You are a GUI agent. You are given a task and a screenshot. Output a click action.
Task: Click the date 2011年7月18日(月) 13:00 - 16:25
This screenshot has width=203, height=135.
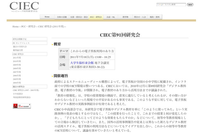(90, 57)
